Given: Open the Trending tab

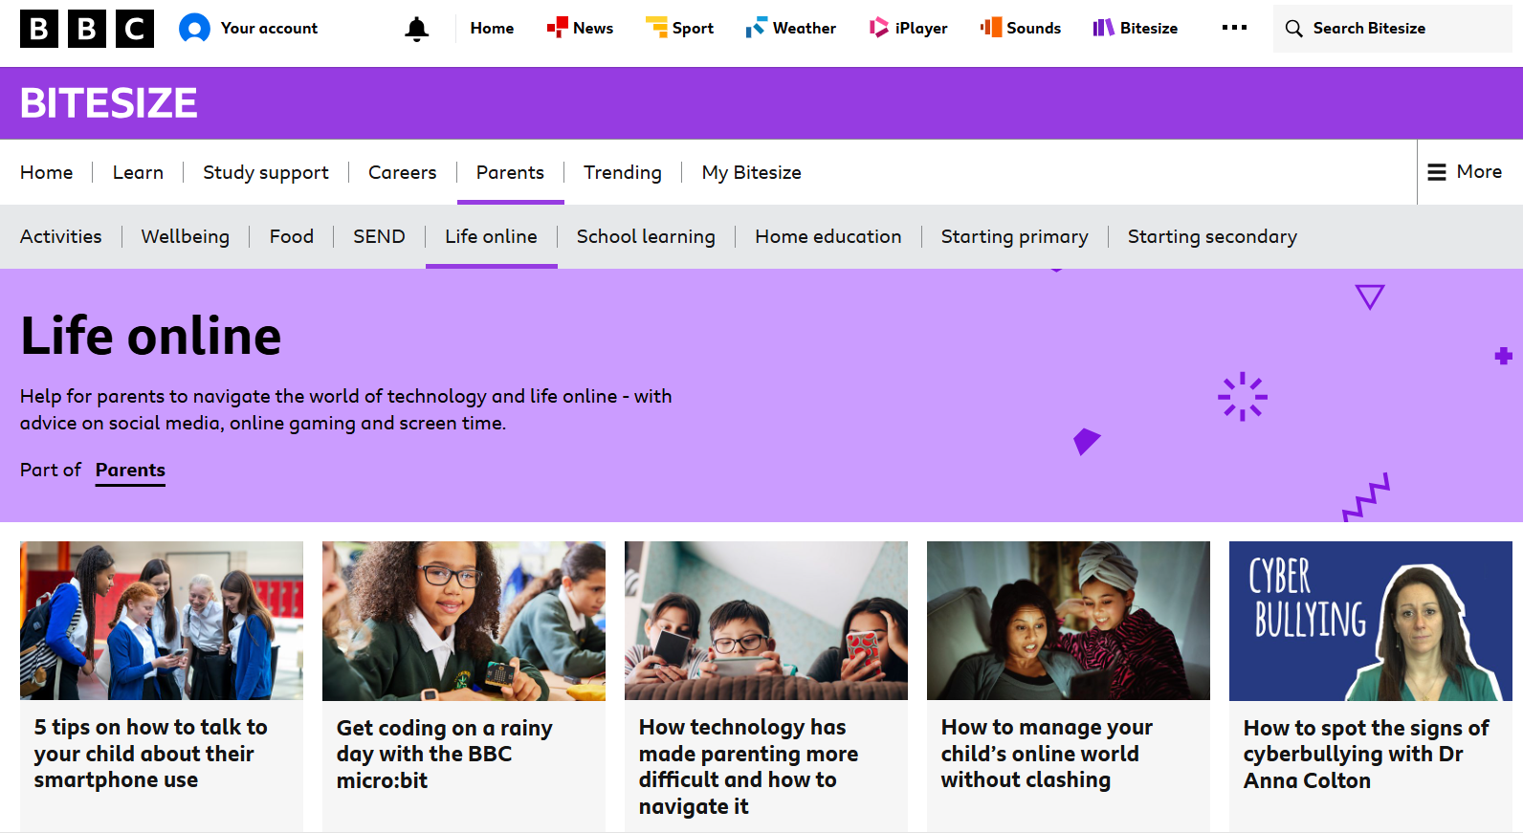Looking at the screenshot, I should click(623, 172).
